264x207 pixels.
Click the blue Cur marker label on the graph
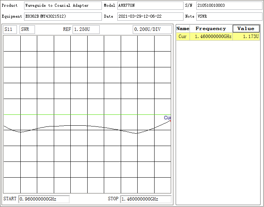pyautogui.click(x=167, y=118)
